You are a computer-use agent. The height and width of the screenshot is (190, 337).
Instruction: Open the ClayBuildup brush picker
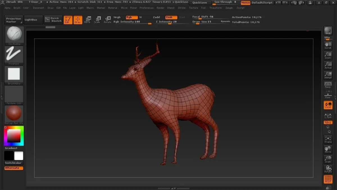pyautogui.click(x=14, y=35)
